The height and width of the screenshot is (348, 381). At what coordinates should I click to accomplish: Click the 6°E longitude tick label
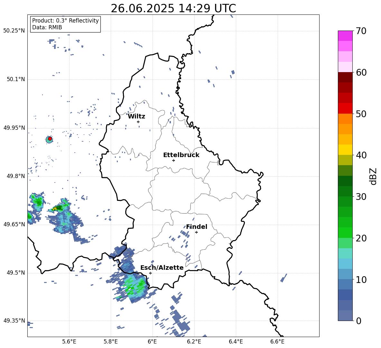(152, 342)
